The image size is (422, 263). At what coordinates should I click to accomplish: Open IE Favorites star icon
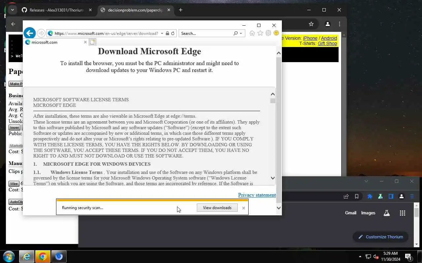260,33
